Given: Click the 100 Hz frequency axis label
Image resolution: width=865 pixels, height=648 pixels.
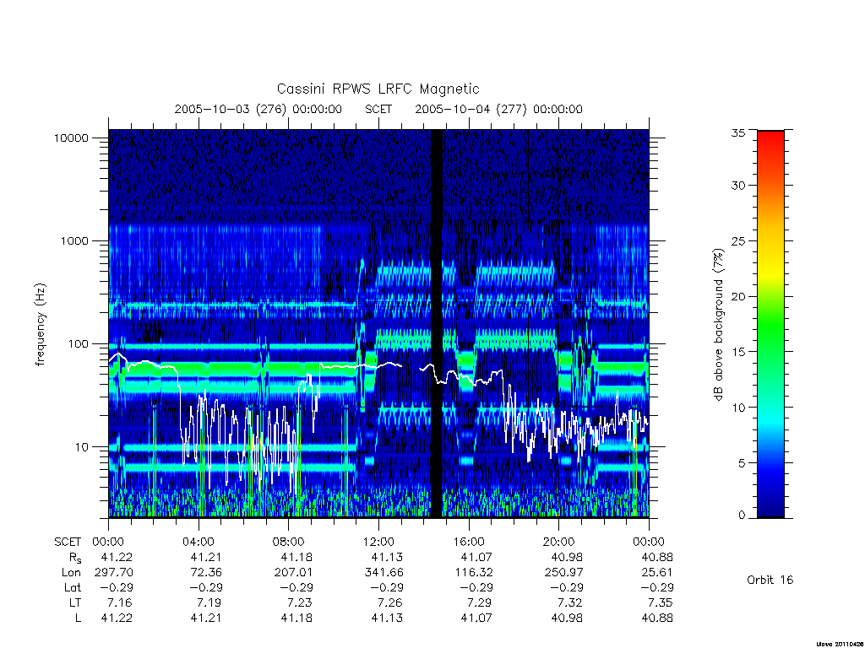Looking at the screenshot, I should 78,344.
